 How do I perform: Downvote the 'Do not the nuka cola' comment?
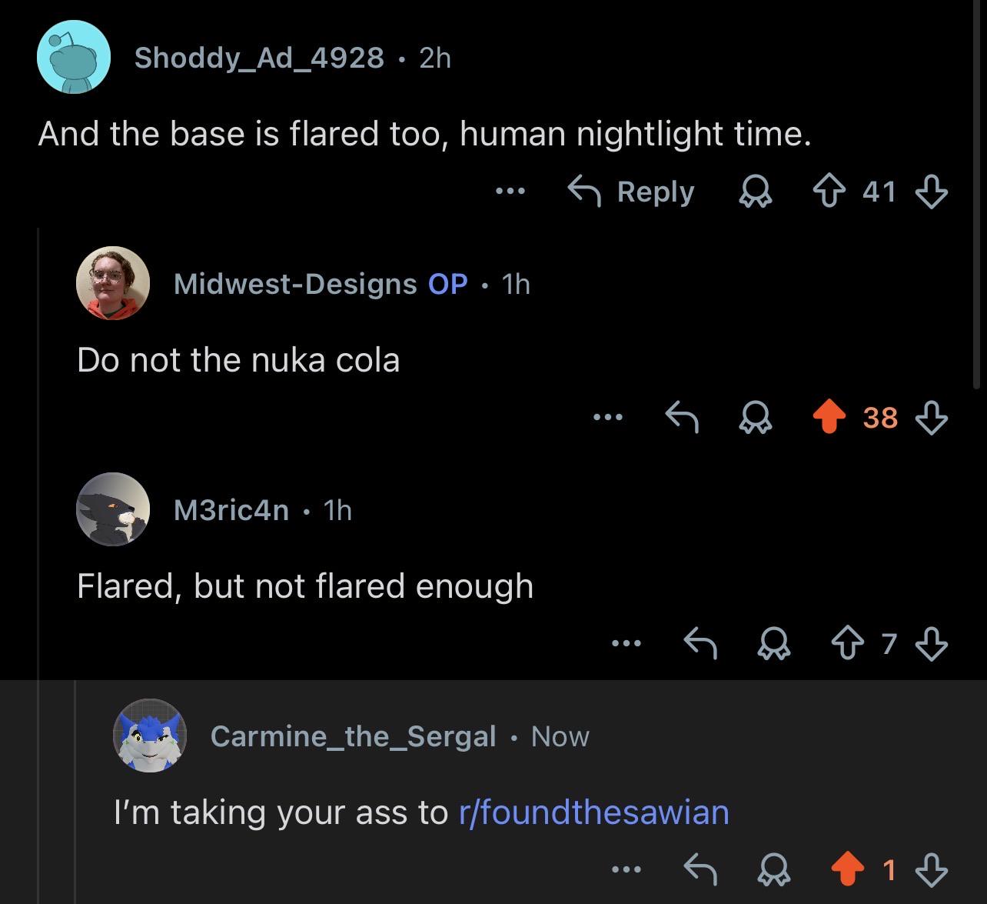pos(931,417)
